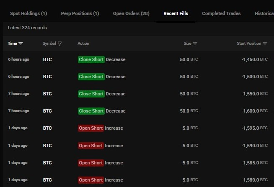Click BTC symbol in row starting -1,595.0
The image size is (274, 187).
point(47,128)
